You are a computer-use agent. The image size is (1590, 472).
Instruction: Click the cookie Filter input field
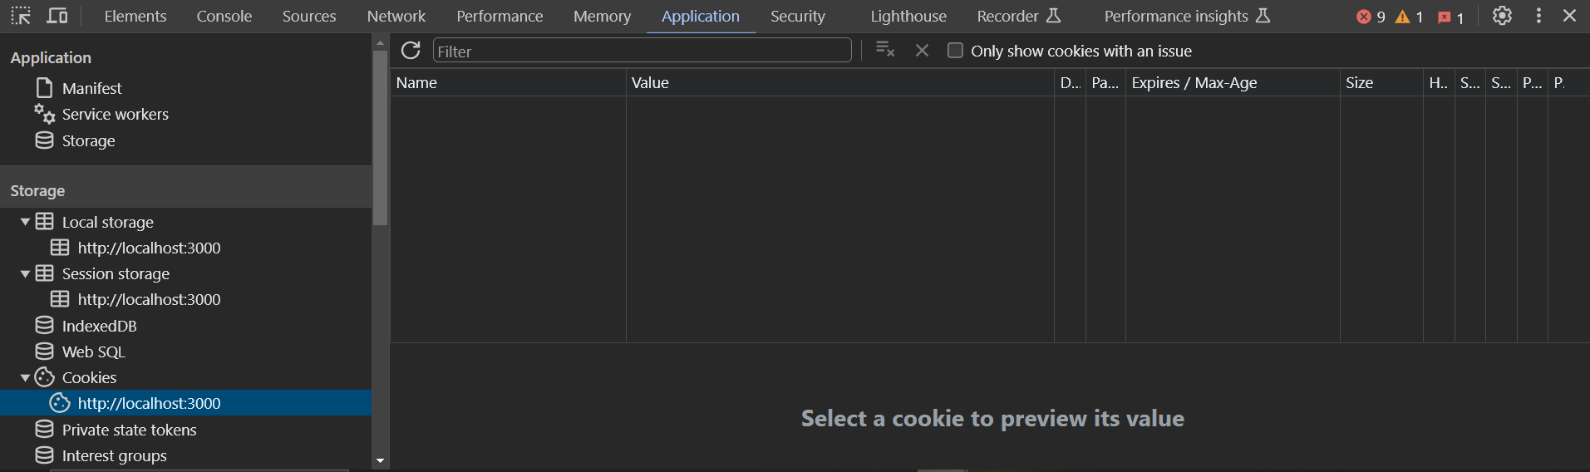(x=642, y=51)
